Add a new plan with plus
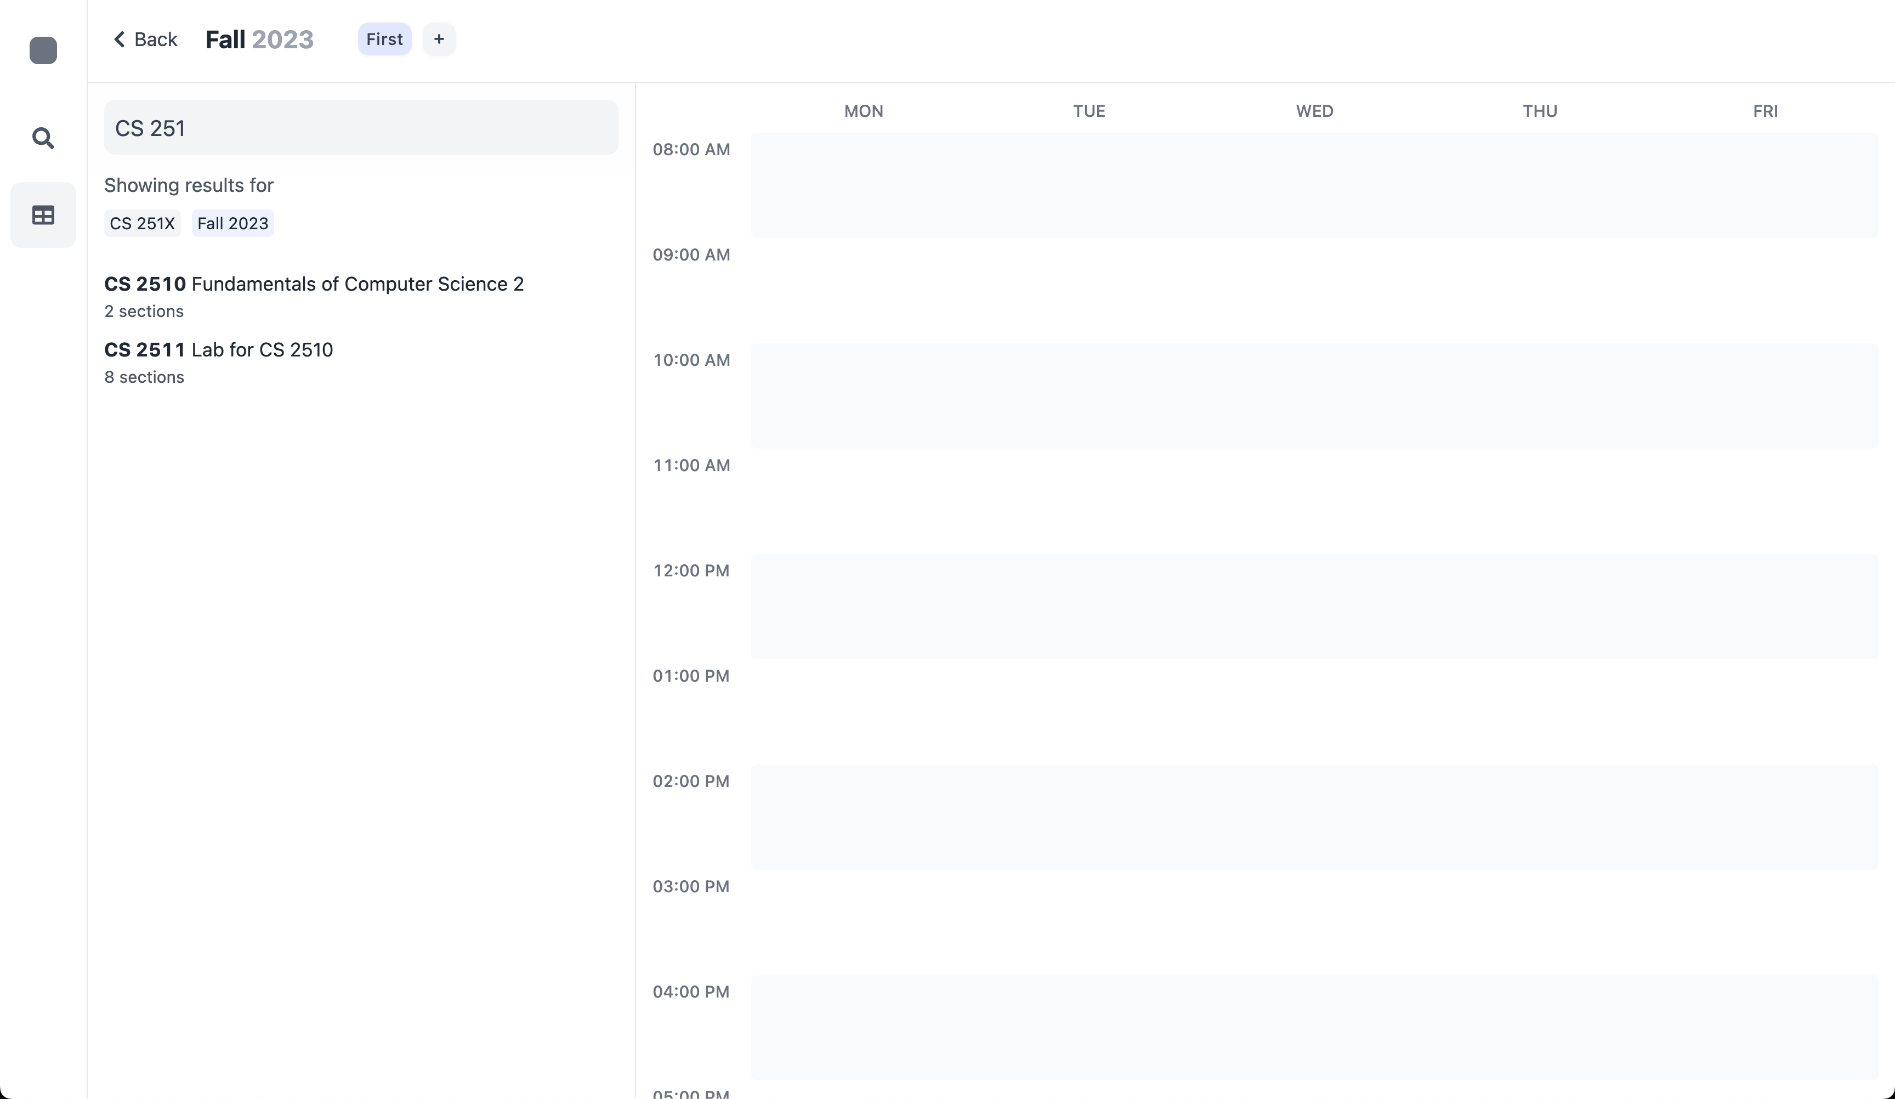1895x1099 pixels. pyautogui.click(x=439, y=39)
